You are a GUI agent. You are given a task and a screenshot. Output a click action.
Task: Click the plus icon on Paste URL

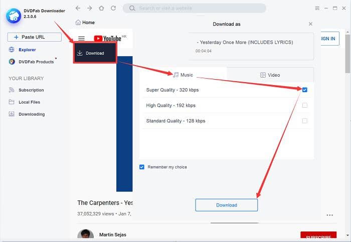pyautogui.click(x=16, y=37)
